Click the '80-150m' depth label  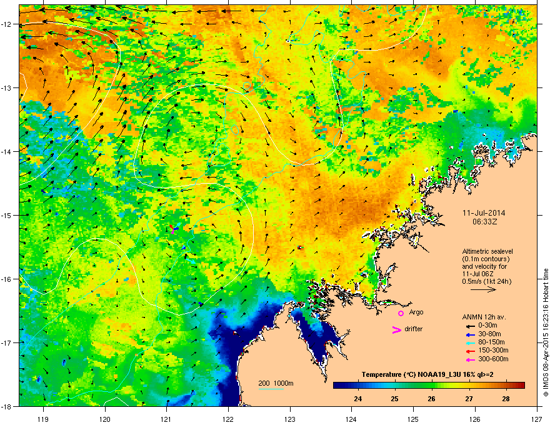tap(491, 342)
